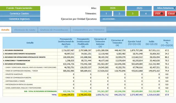Screen dimensions: 176x103
Task: Click the Presupuesto Institucional de Apertura header
Action: click(66, 43)
